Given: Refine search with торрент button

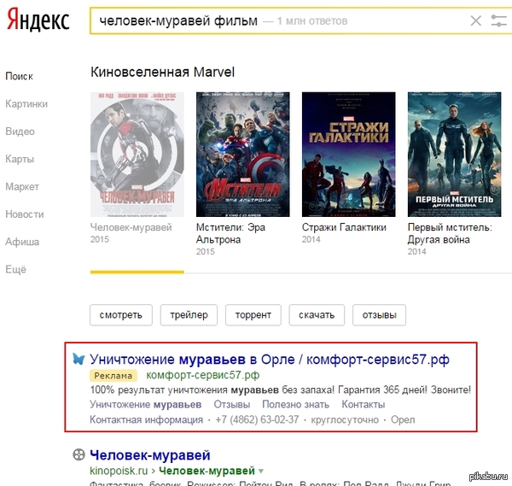Looking at the screenshot, I should (x=253, y=315).
